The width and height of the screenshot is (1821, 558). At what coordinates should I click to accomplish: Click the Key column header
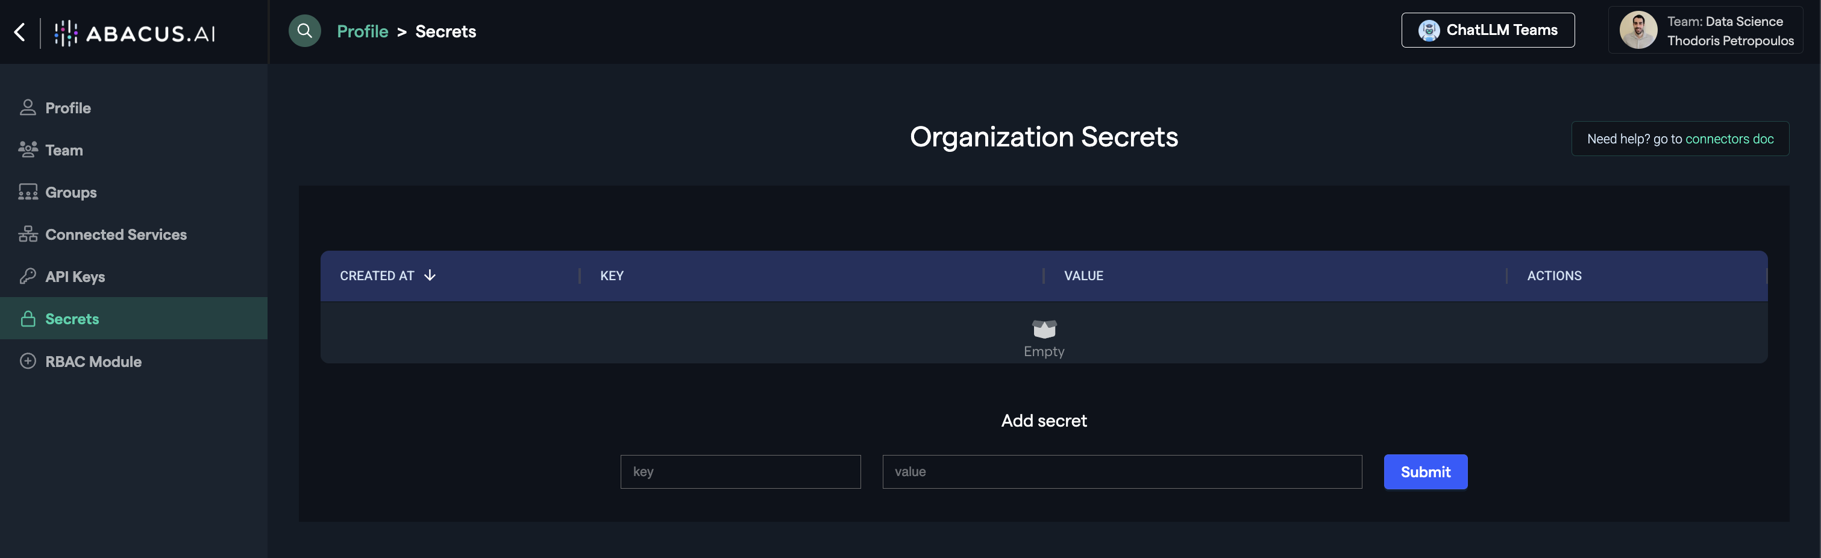(x=612, y=276)
